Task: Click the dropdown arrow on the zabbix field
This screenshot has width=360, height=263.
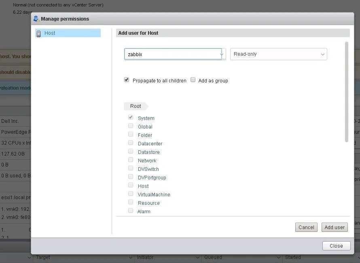Action: coord(221,53)
